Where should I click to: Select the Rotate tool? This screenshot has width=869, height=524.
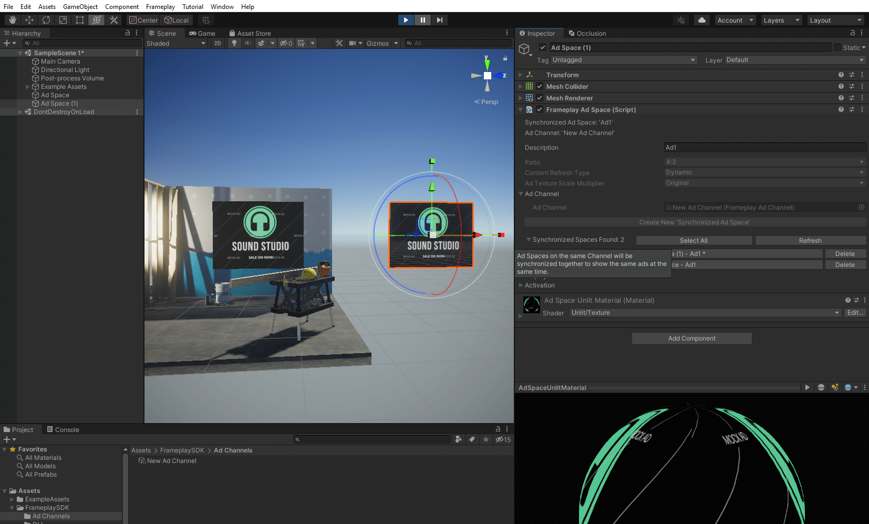(46, 20)
